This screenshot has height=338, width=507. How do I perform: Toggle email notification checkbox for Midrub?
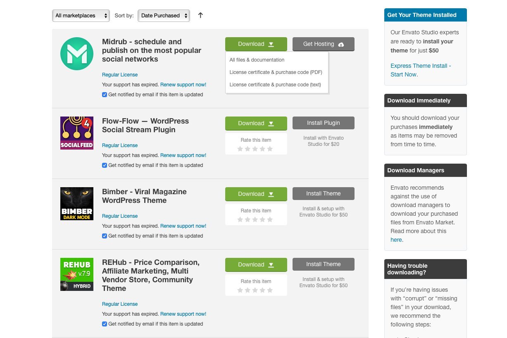click(105, 95)
